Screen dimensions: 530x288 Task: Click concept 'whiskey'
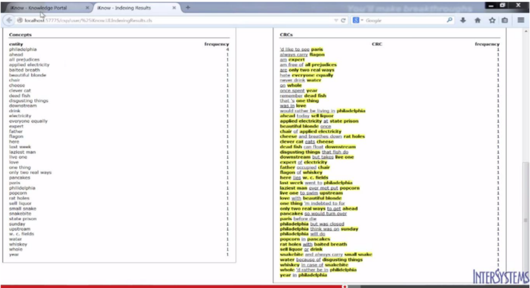pyautogui.click(x=18, y=244)
